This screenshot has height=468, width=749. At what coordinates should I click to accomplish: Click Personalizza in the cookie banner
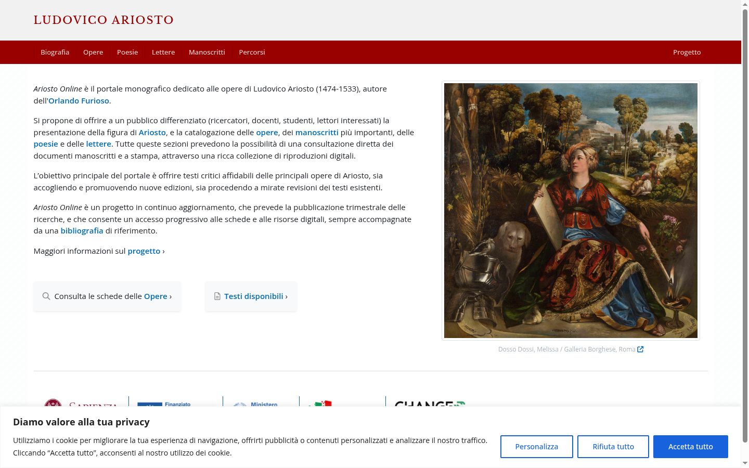[x=536, y=447]
